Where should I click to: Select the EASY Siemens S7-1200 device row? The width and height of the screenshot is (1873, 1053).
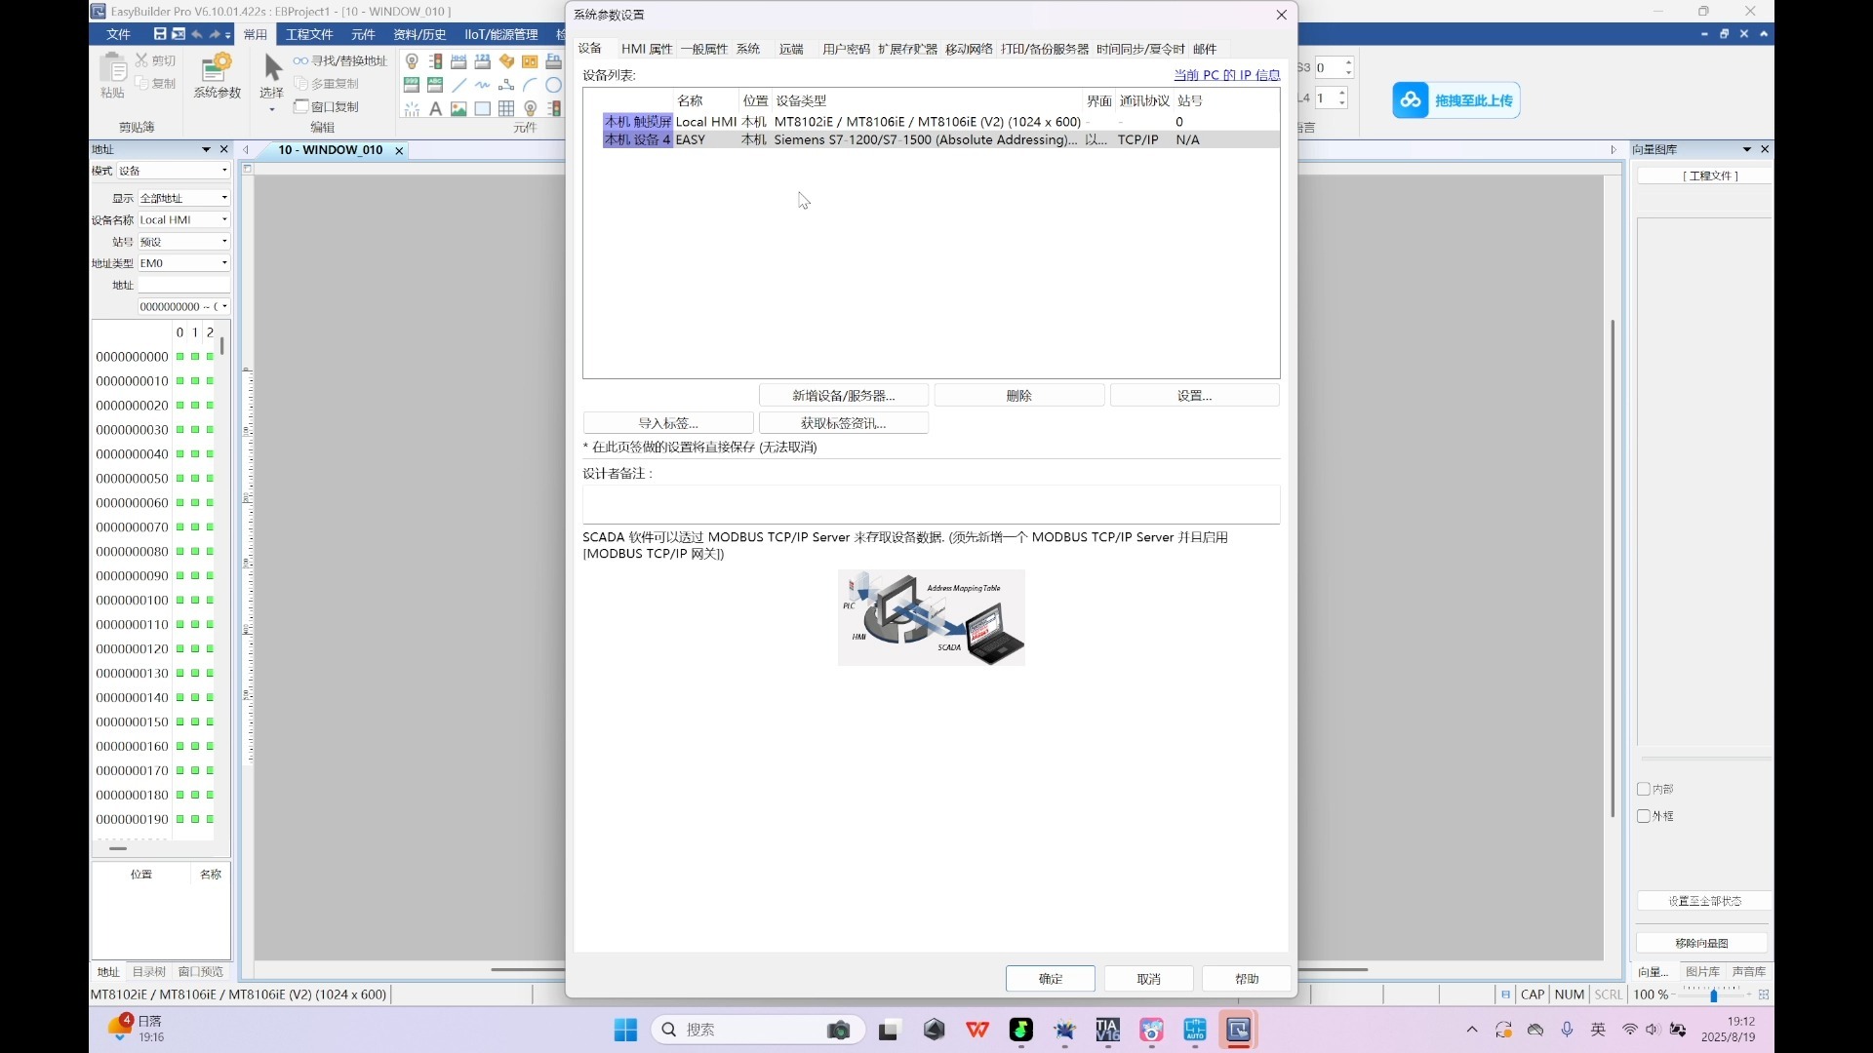click(878, 140)
